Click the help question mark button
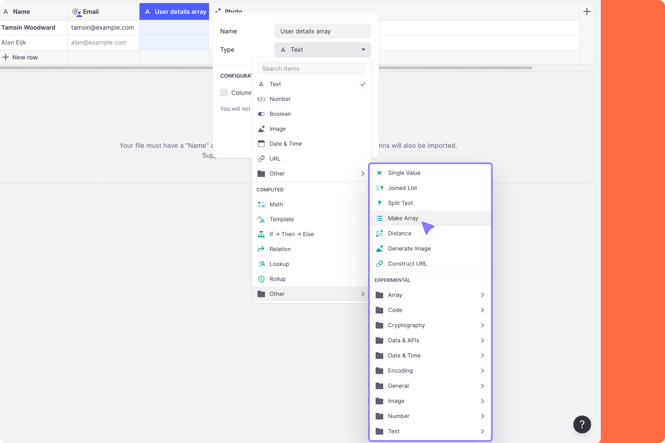This screenshot has height=443, width=665. coord(582,424)
